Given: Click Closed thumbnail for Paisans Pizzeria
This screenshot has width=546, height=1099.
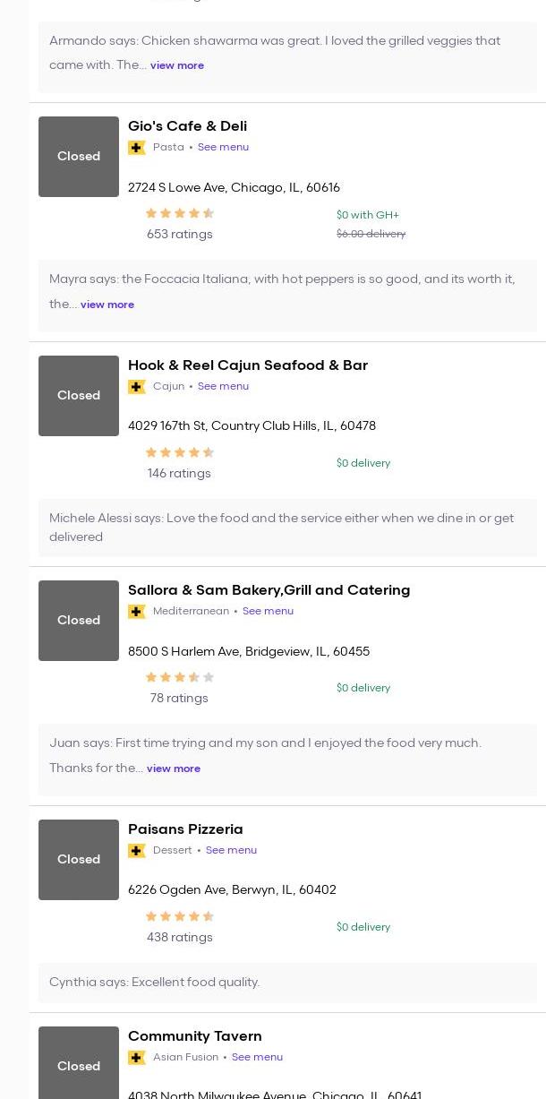Looking at the screenshot, I should coord(79,860).
